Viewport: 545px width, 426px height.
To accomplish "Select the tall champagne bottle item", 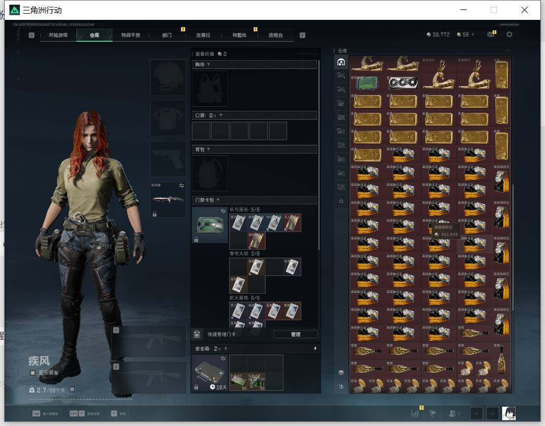I will coord(501,359).
